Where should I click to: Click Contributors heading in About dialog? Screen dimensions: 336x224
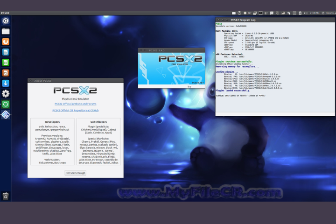coord(98,122)
